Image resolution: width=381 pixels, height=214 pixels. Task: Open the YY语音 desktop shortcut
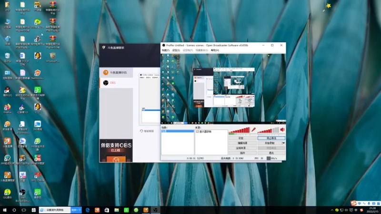[38, 6]
